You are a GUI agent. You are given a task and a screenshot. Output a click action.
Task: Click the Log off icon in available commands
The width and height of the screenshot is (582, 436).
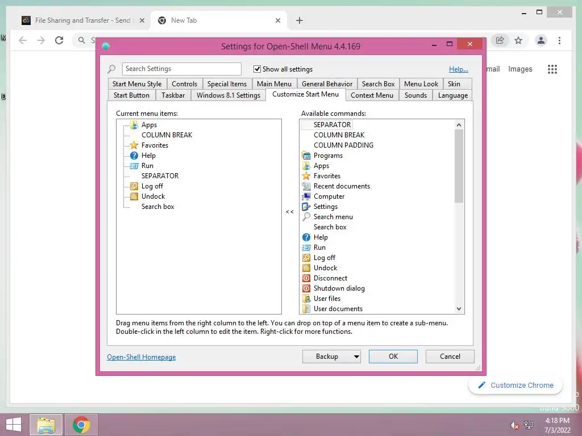coord(306,257)
